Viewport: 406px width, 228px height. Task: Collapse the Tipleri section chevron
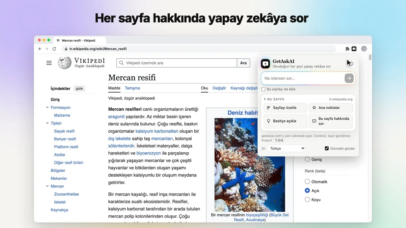point(47,123)
